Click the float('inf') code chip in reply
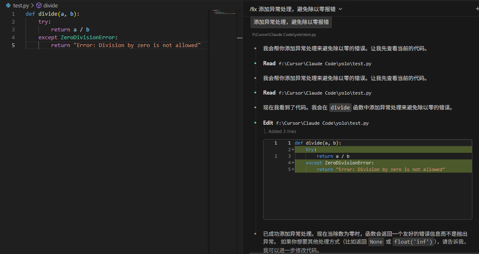This screenshot has height=254, width=479. (412, 242)
